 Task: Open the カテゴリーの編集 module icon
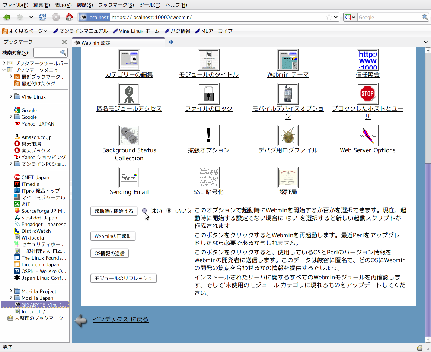coord(129,60)
